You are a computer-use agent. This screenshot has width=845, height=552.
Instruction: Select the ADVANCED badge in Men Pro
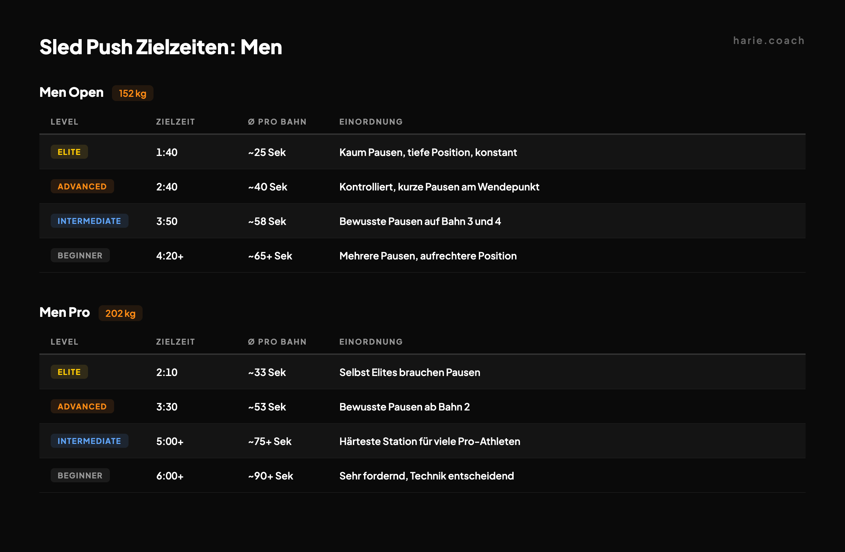point(82,407)
